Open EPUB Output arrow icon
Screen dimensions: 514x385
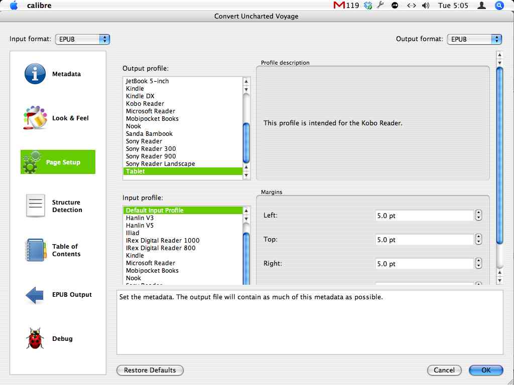click(35, 295)
